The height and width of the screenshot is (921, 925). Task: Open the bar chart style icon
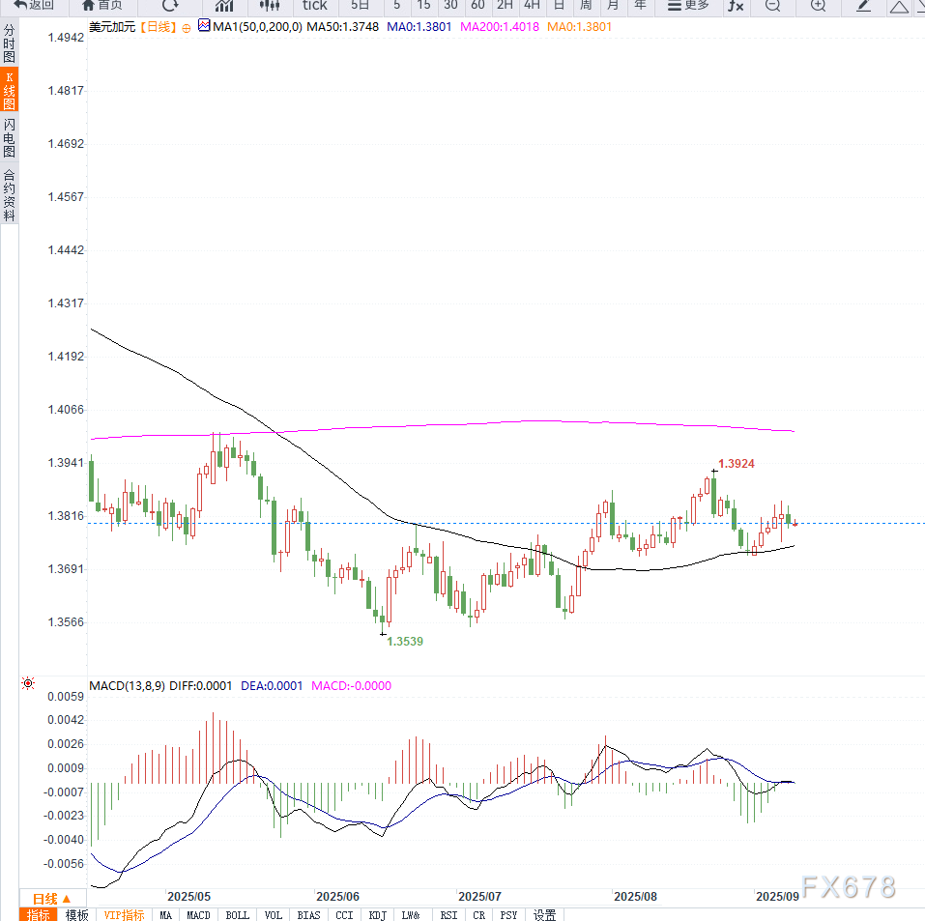(224, 6)
